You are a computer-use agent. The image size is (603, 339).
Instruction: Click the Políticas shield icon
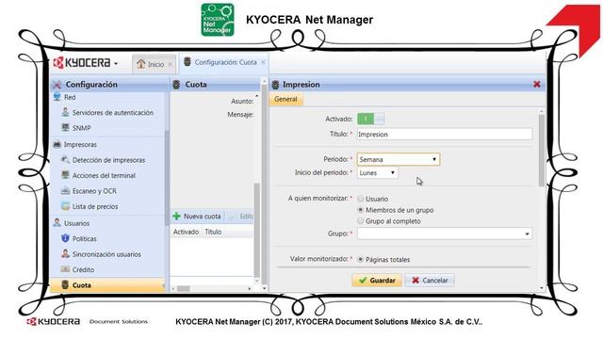[65, 238]
